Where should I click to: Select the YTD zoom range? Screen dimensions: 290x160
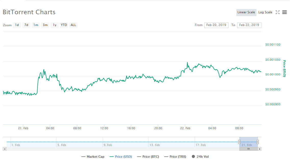pos(64,25)
